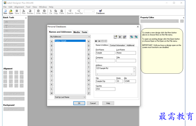Open the Property Editor object dropdown

[x=159, y=21]
